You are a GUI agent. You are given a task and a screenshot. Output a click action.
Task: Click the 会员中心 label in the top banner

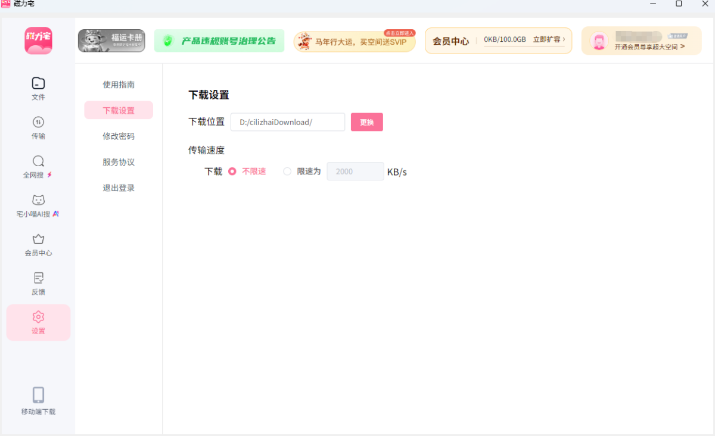point(450,41)
